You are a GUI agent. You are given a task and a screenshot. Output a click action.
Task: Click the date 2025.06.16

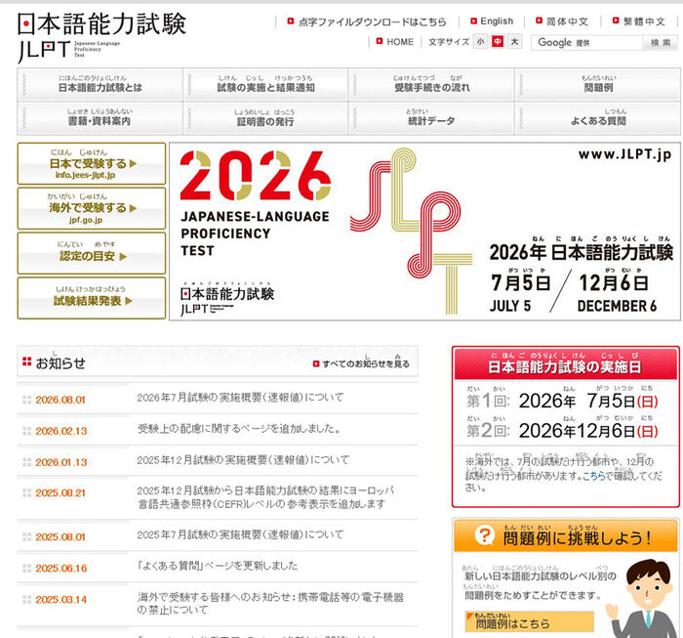[x=60, y=569]
